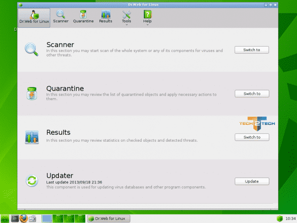Viewport: 297px width, 223px height.
Task: Select the third workspace in the pager
Action: tap(69, 219)
